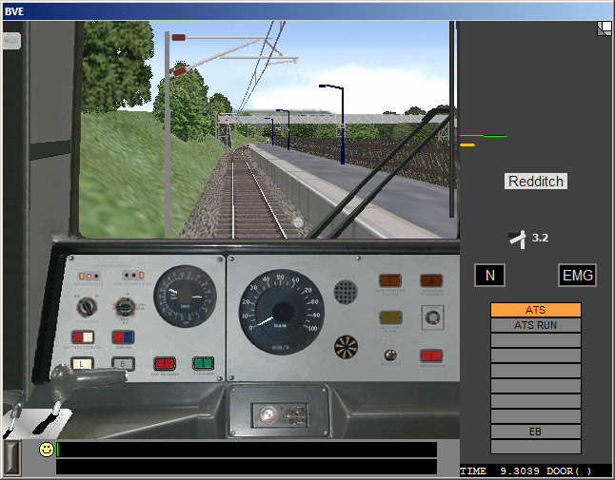This screenshot has height=480, width=615.
Task: Click the upper black message bar
Action: [247, 450]
